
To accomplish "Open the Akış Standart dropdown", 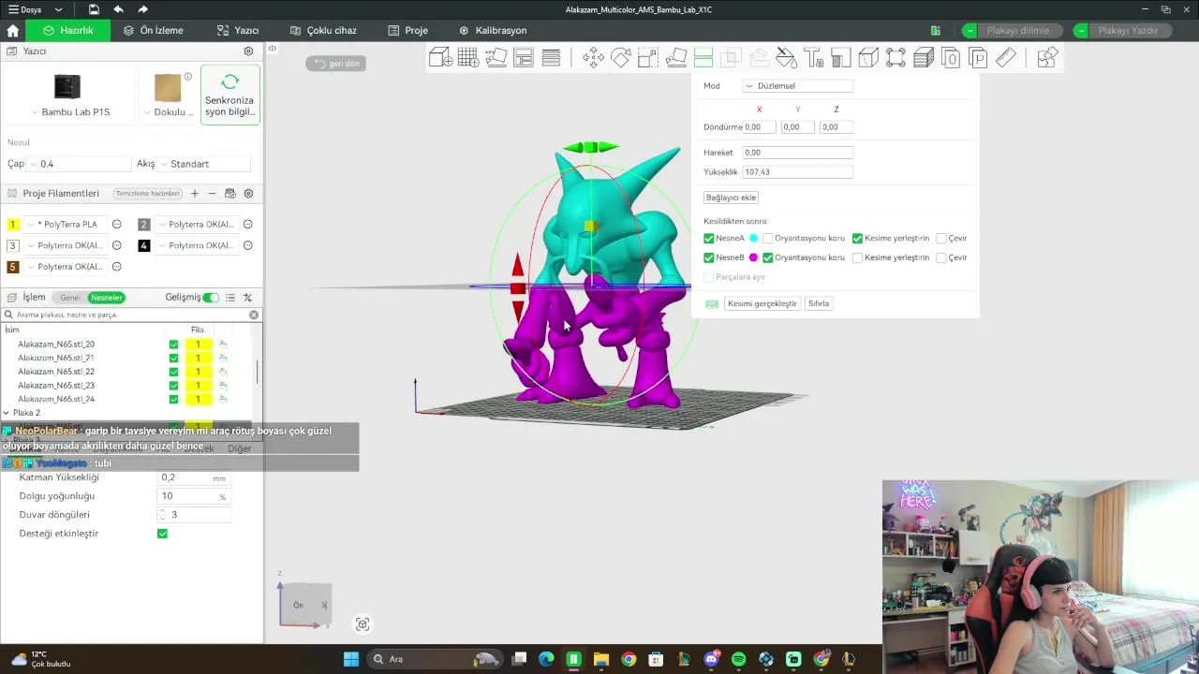I will 204,164.
